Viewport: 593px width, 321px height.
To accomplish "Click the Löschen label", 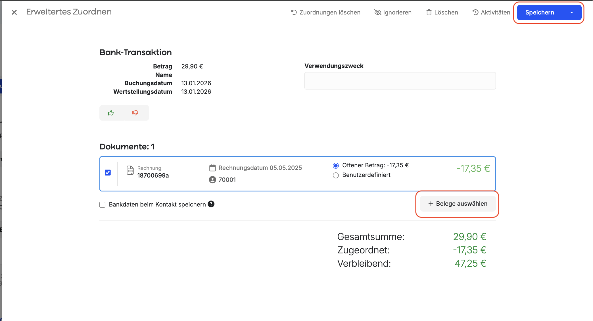I will tap(446, 12).
